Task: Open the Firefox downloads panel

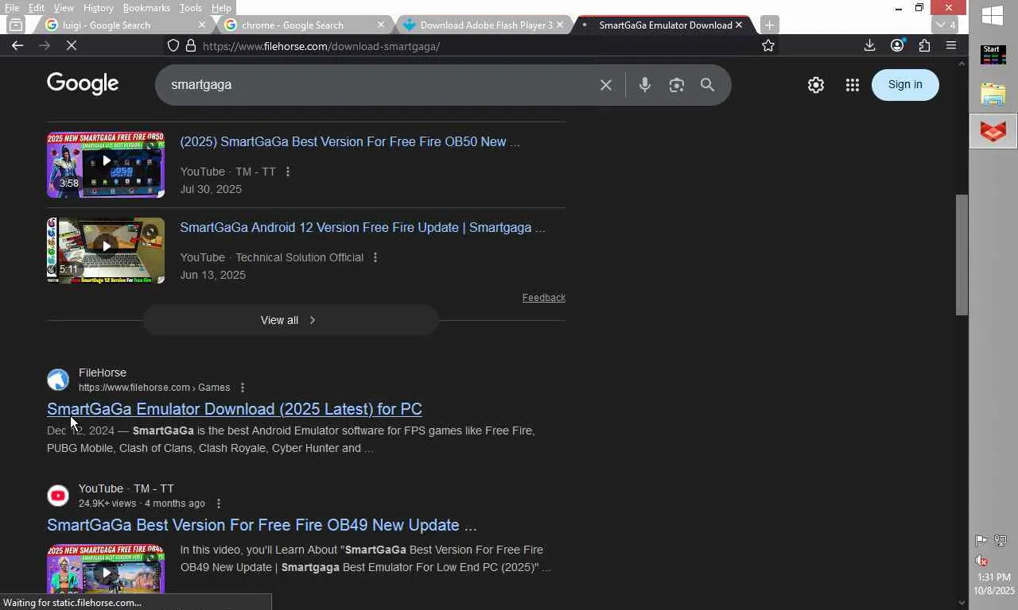Action: click(x=870, y=46)
